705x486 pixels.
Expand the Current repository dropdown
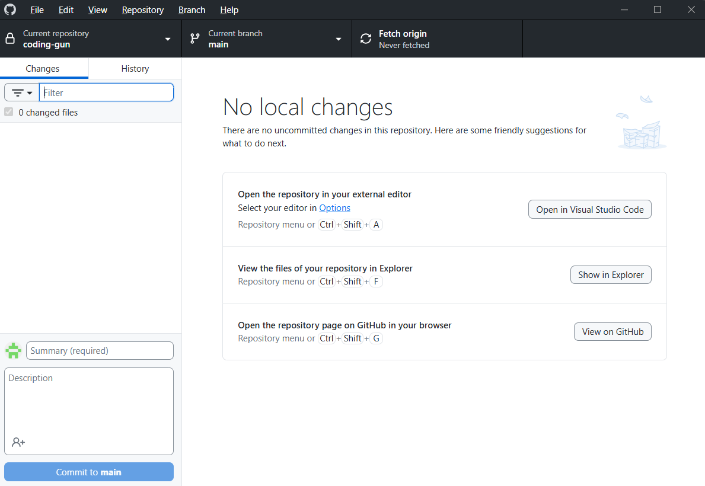tap(91, 39)
